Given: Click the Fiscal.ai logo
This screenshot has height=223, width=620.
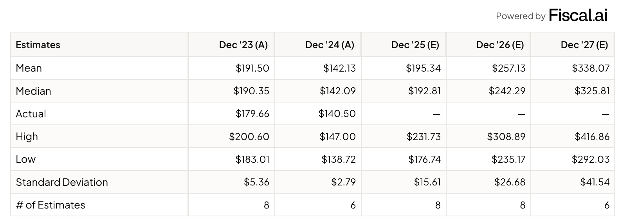Looking at the screenshot, I should point(578,15).
